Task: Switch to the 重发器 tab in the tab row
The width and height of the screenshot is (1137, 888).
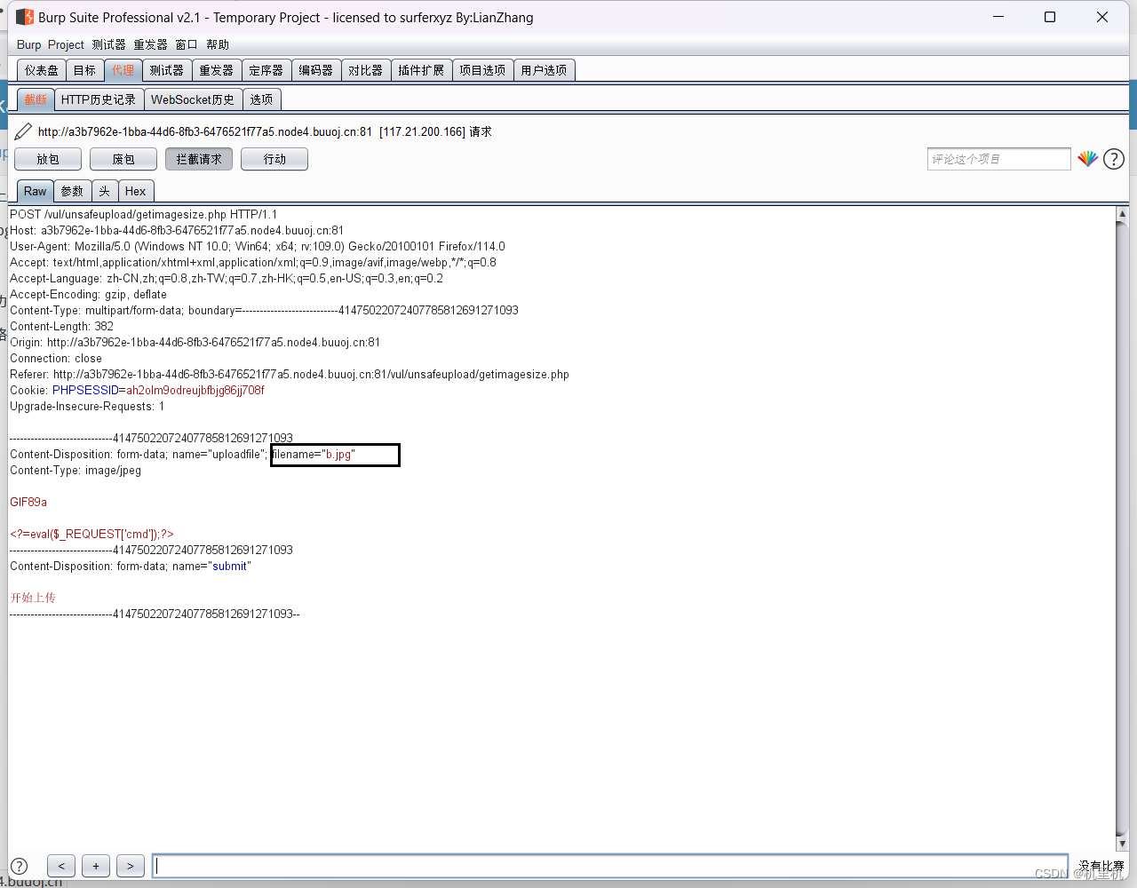Action: 217,70
